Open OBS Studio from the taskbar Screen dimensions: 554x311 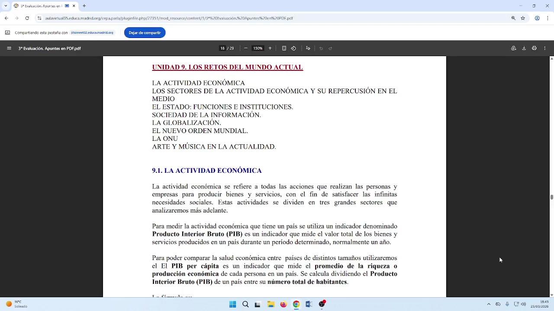point(322,304)
